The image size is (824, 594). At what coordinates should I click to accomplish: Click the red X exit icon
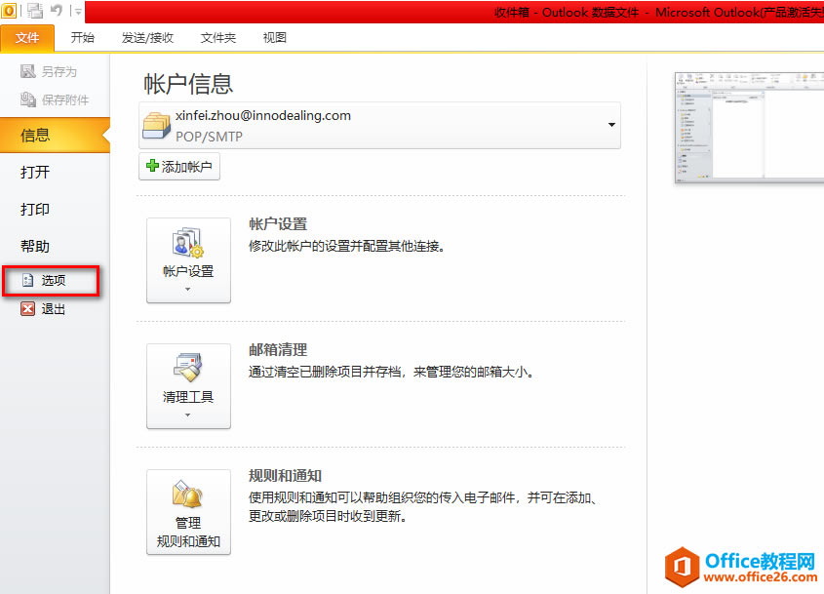pos(28,308)
